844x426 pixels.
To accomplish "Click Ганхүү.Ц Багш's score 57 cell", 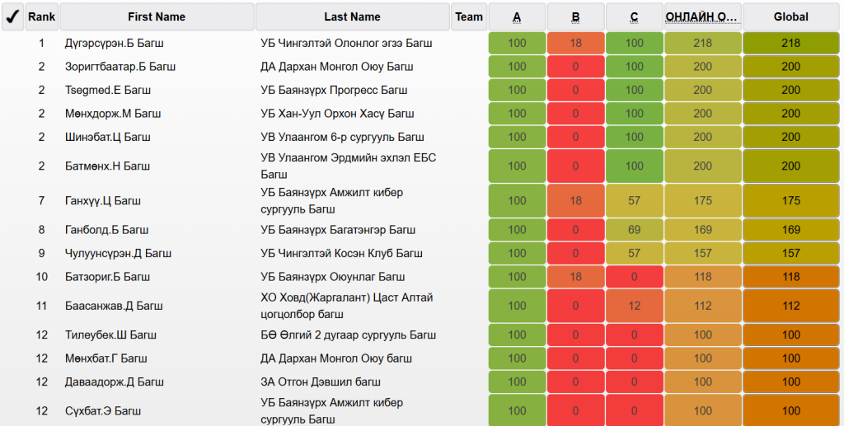I will point(634,200).
